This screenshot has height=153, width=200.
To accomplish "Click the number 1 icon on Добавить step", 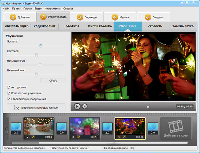I will [13, 17].
